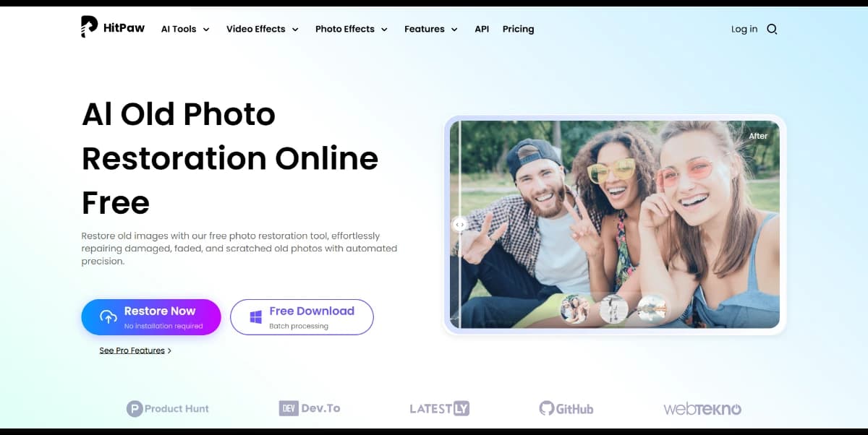
Task: Click the Dev.To logo
Action: pos(310,408)
